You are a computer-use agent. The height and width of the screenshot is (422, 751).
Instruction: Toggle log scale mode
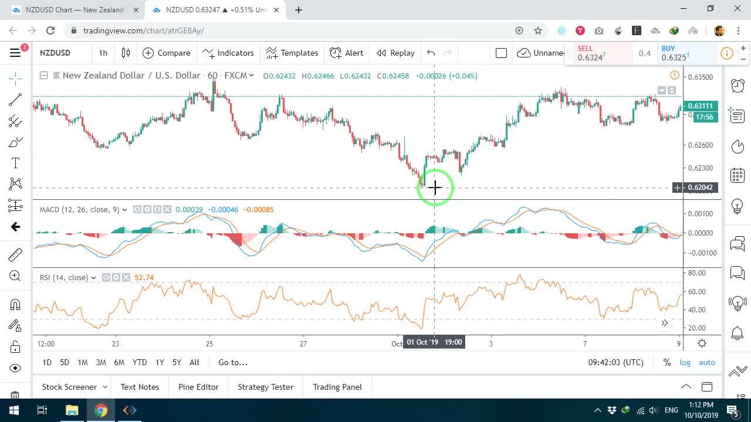tap(685, 362)
